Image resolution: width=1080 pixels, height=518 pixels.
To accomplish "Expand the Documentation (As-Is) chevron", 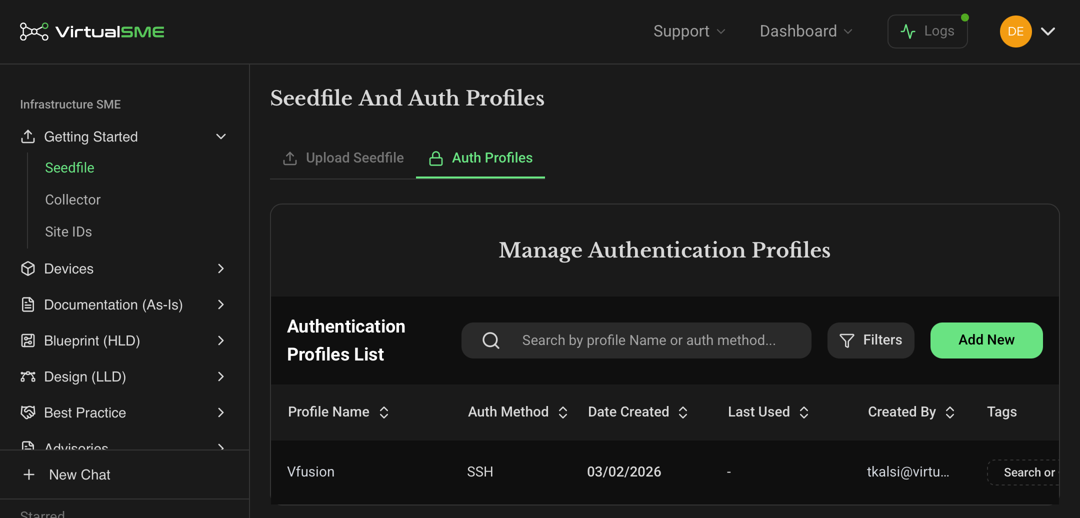I will click(x=221, y=304).
